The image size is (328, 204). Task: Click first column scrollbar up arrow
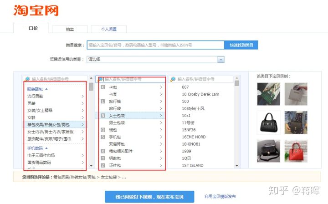point(91,78)
